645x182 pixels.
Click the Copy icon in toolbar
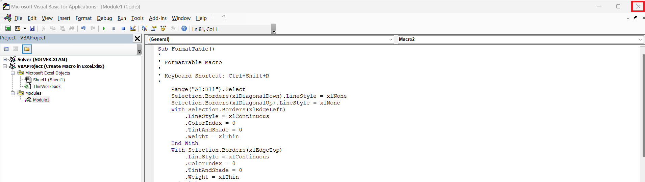pos(53,29)
